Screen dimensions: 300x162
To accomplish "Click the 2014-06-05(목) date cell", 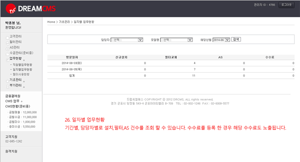I will pos(72,69).
